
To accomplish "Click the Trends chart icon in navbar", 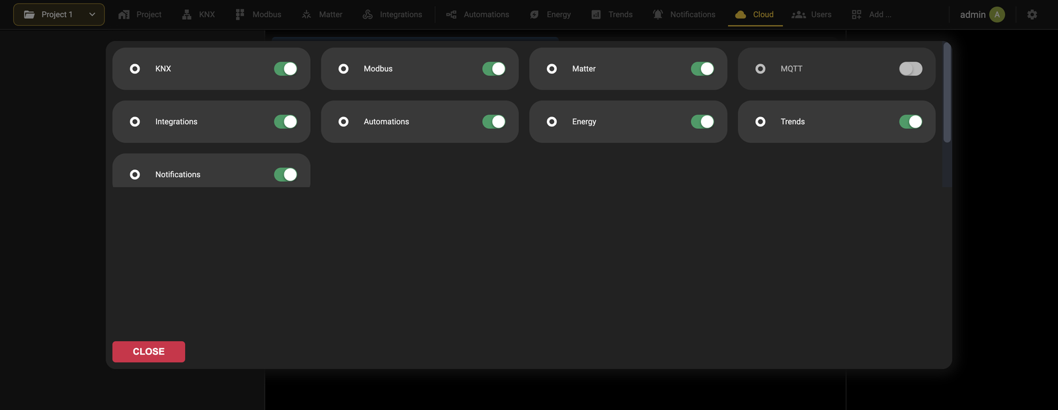I will tap(596, 15).
